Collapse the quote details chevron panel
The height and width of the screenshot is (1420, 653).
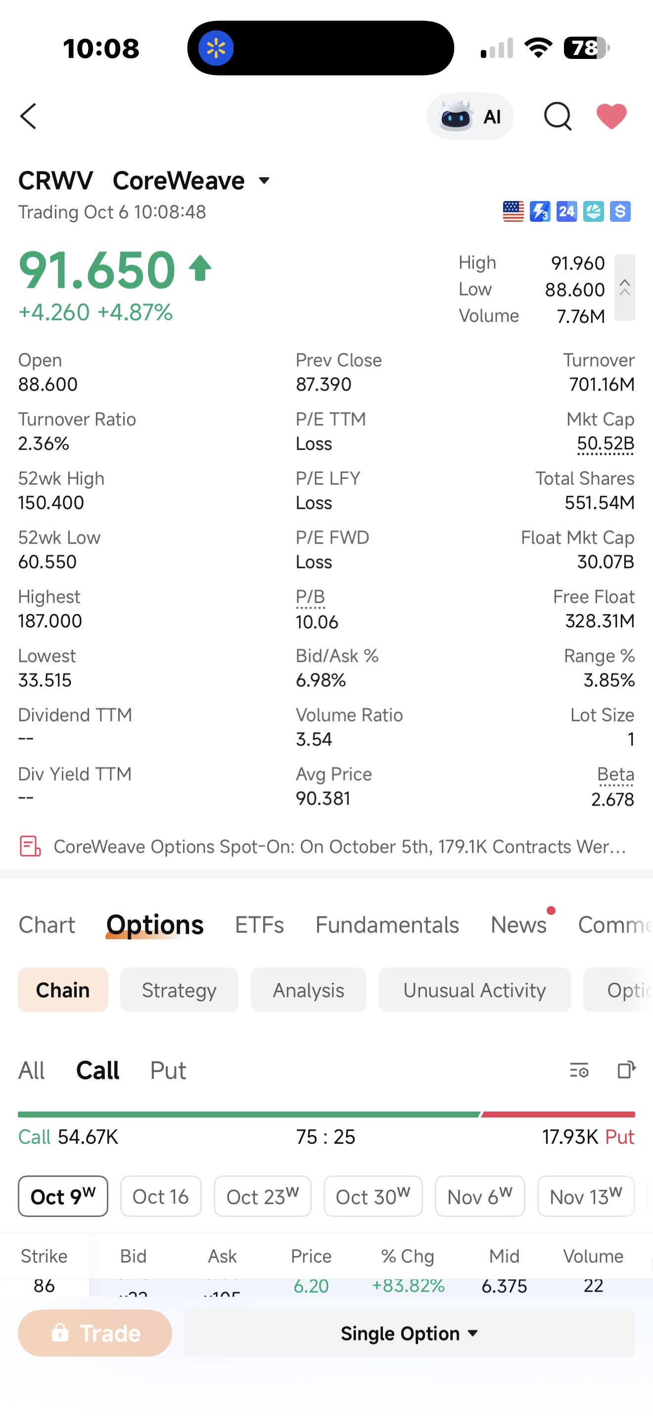624,288
